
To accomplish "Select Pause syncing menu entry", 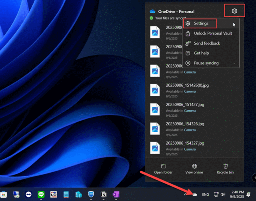I will click(x=211, y=63).
